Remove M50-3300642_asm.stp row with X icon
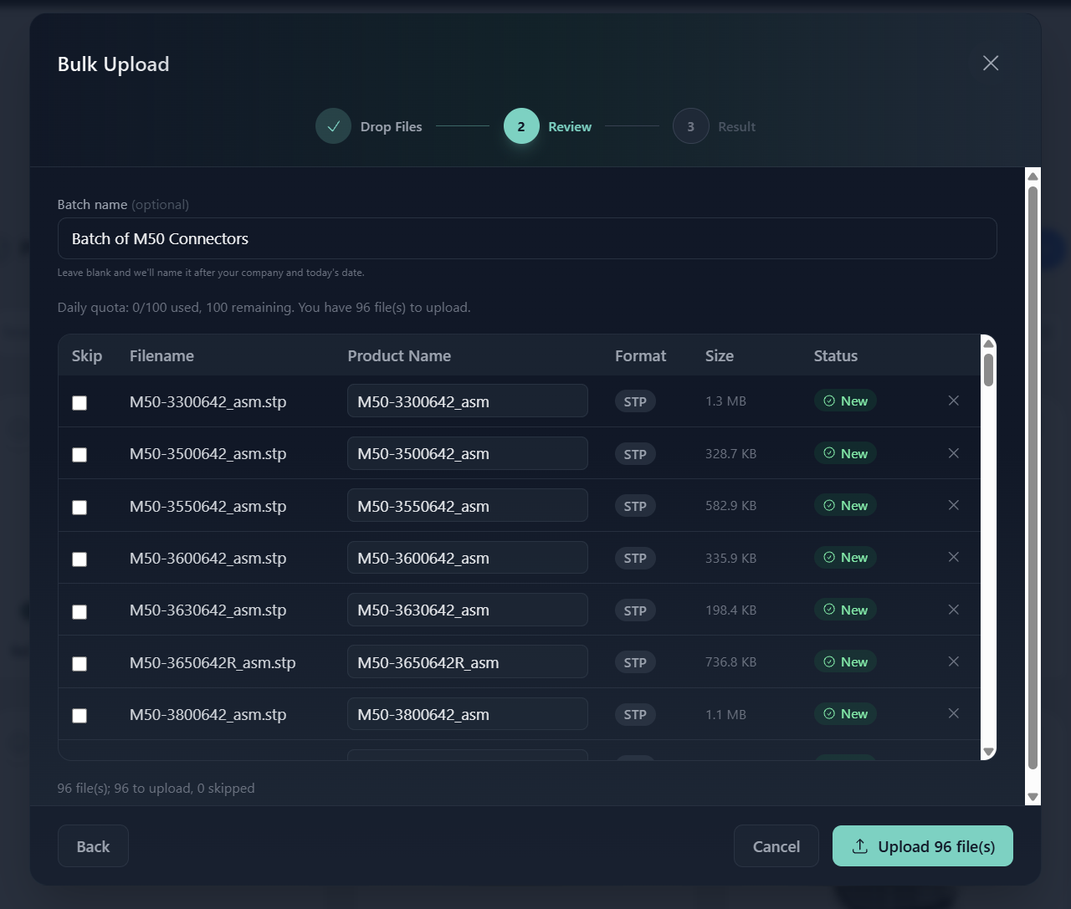The height and width of the screenshot is (909, 1071). click(x=953, y=401)
